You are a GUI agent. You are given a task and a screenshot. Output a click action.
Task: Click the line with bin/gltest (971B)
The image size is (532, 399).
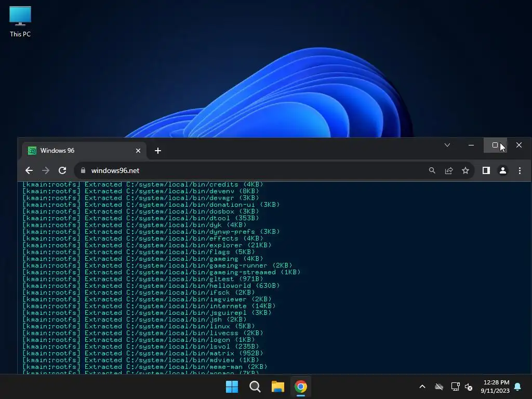(143, 279)
